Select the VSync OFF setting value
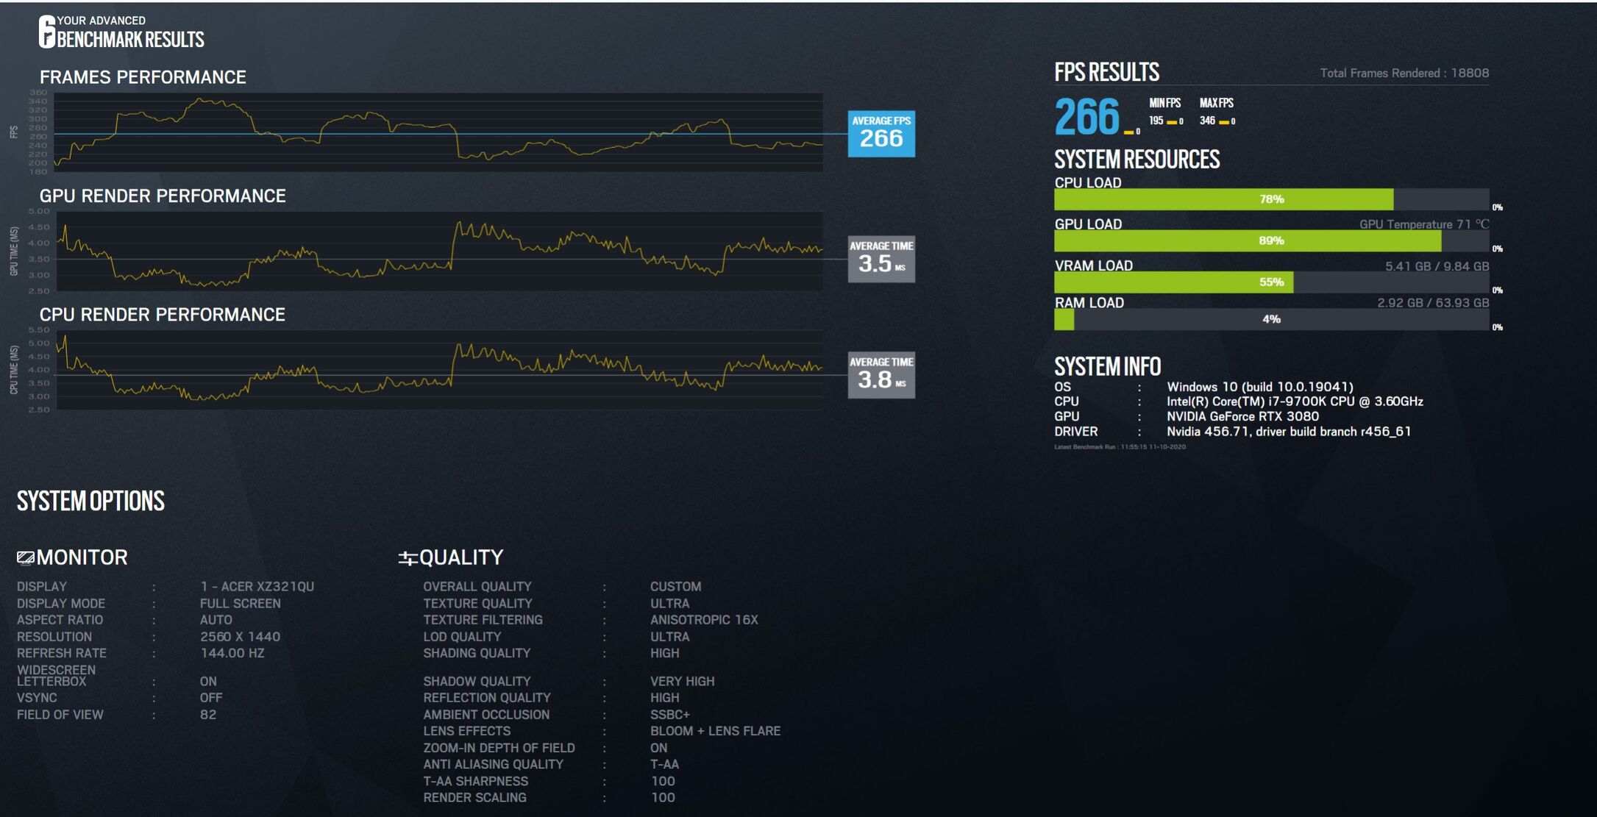The width and height of the screenshot is (1597, 817). point(210,698)
